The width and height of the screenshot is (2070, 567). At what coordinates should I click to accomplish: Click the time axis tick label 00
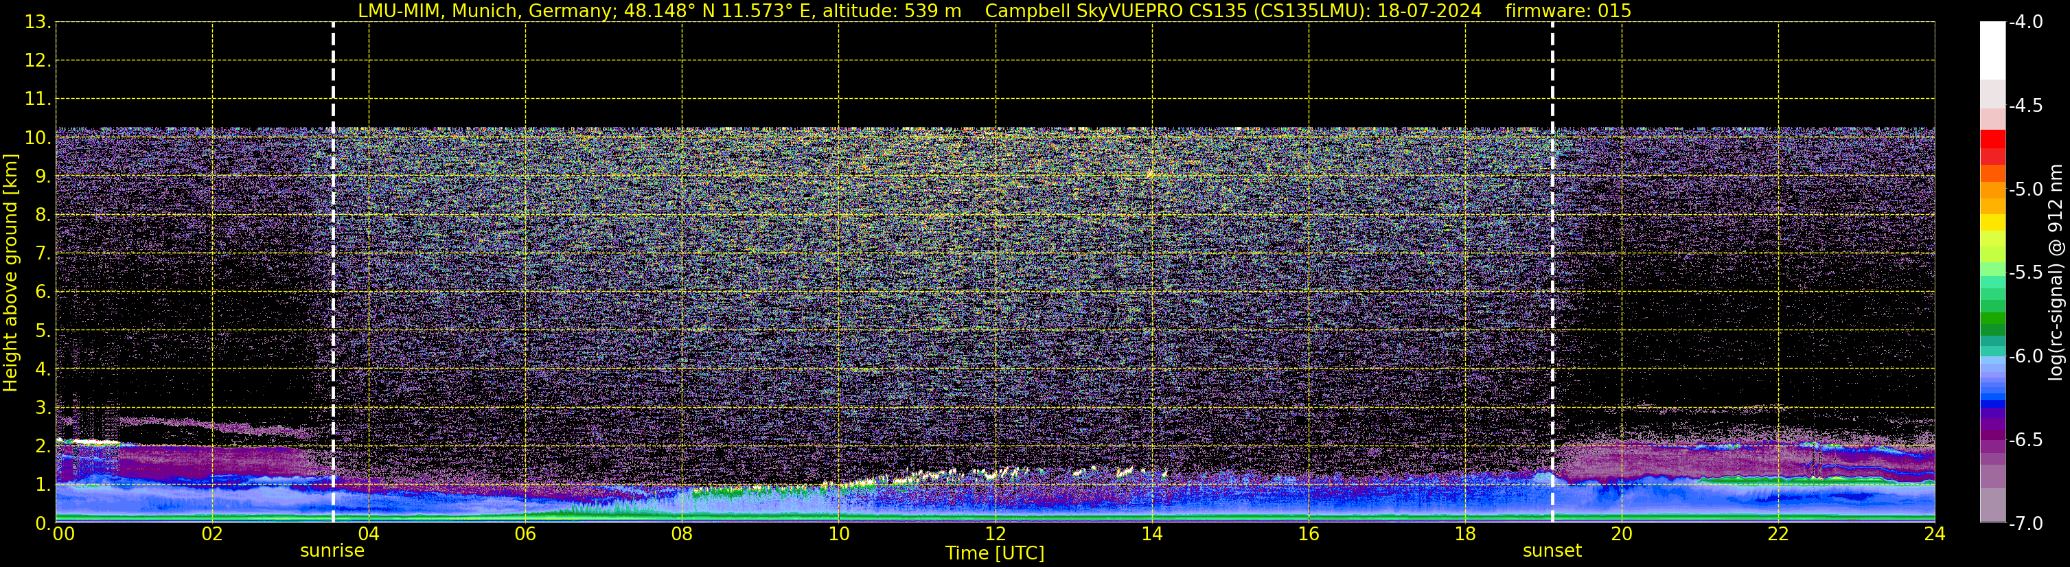pos(63,534)
